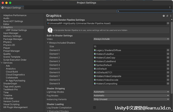Open the Graphics section more options menu
This screenshot has height=112, width=173.
(x=171, y=16)
